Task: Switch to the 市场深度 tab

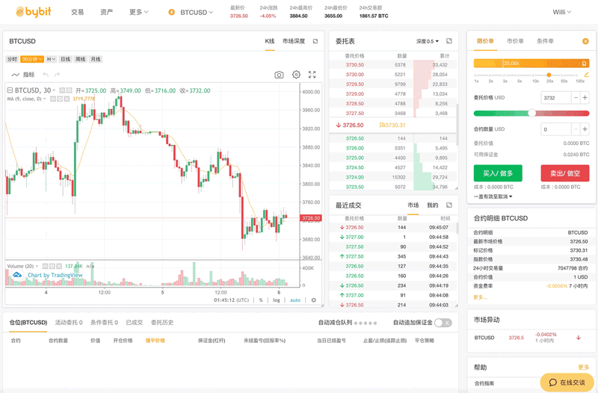Action: click(x=294, y=41)
